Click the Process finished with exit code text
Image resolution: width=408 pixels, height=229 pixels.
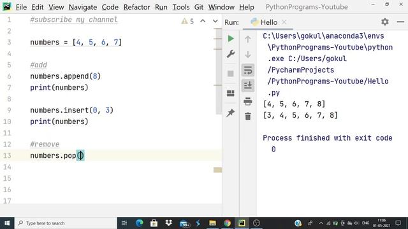[x=328, y=138]
